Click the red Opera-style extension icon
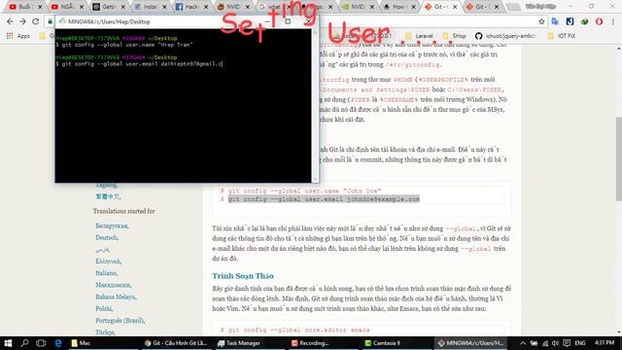Viewport: 622px width, 350px height. 599,21
